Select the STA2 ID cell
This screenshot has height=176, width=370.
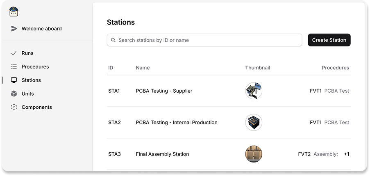pos(114,122)
